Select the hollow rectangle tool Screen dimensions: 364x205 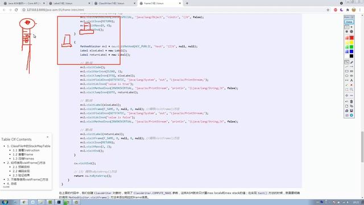pos(346,71)
